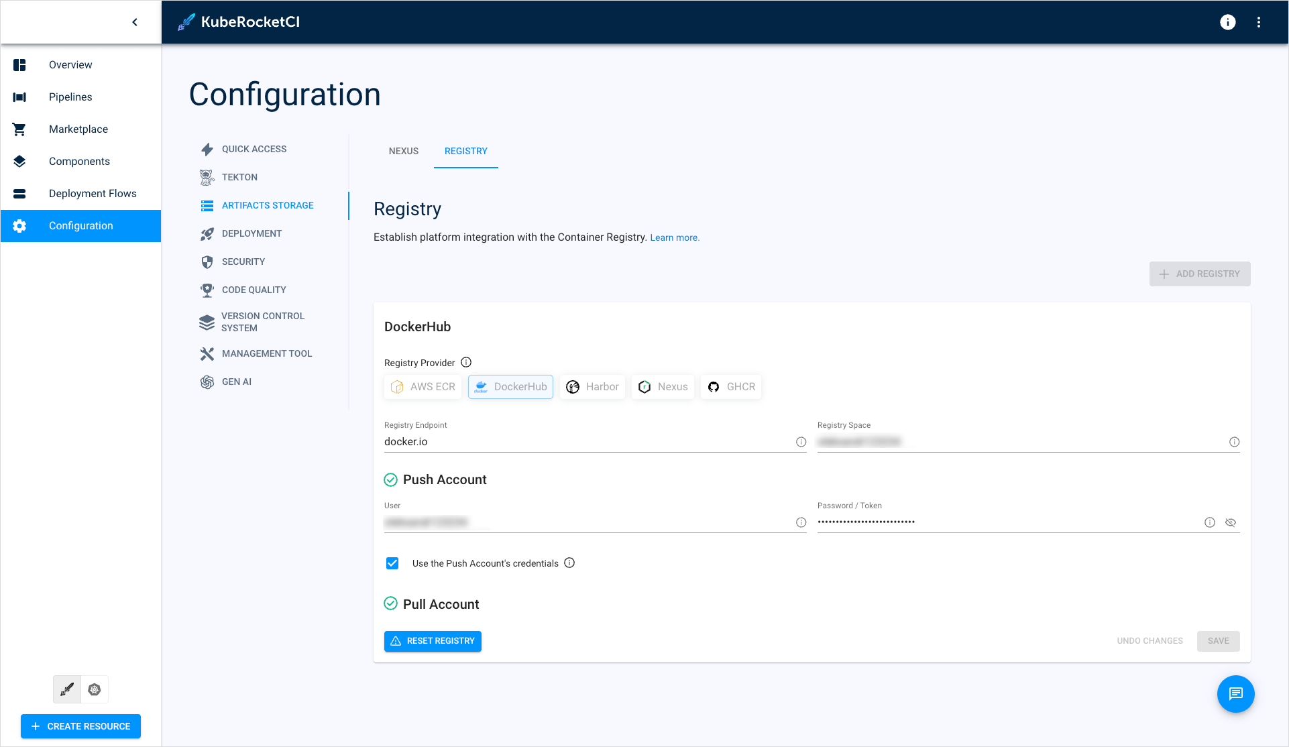
Task: Show the hidden Password / Token value
Action: [1230, 522]
